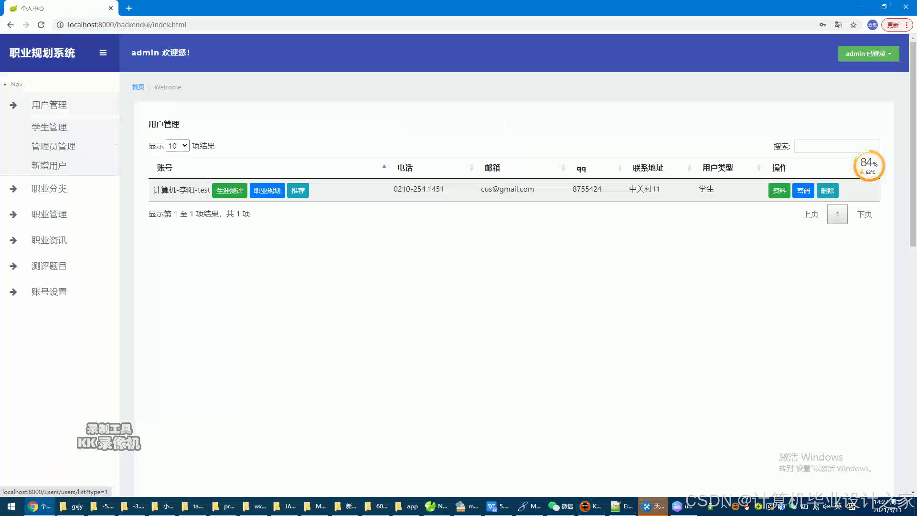Click the page vertical scrollbar
The image size is (917, 516).
913,143
